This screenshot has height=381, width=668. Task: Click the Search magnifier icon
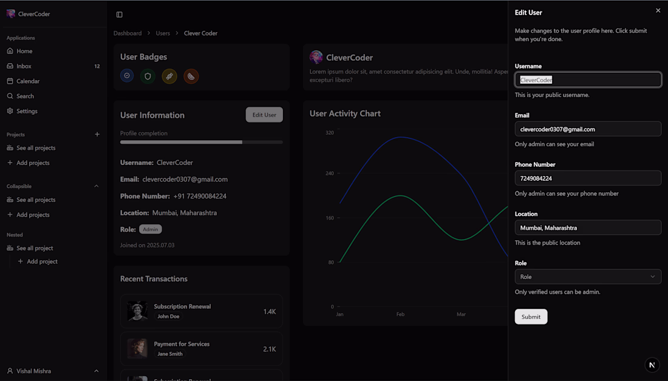coord(10,96)
